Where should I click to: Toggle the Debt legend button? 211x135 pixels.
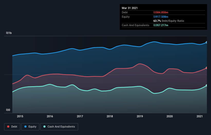pos(12,127)
